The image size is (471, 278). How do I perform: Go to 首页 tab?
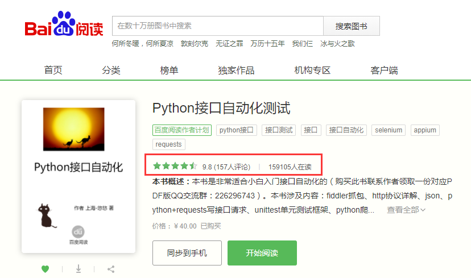(x=53, y=70)
